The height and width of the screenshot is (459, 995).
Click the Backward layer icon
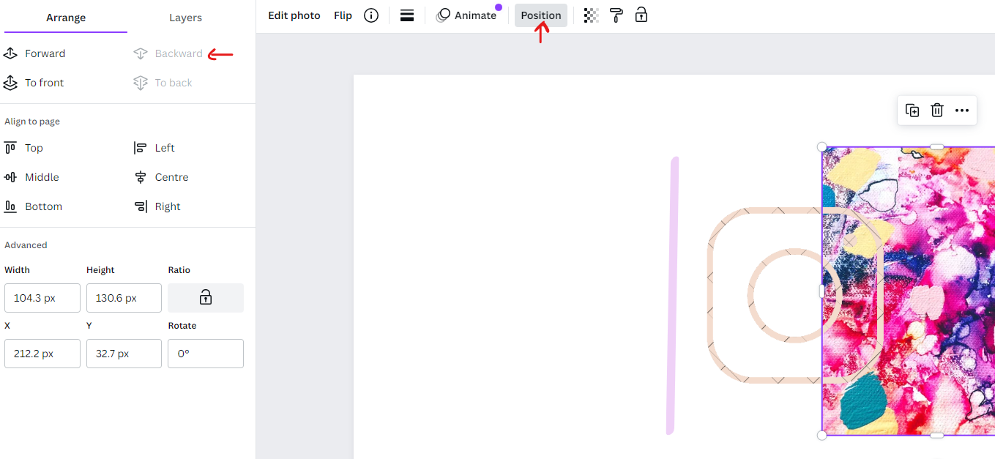pos(141,53)
